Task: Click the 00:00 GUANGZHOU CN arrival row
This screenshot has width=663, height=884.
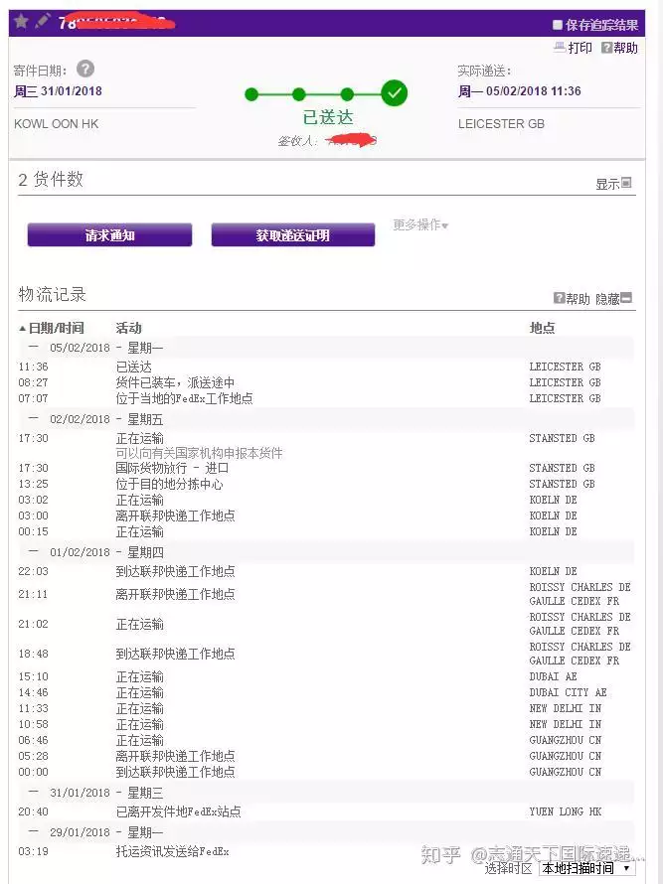Action: coord(326,772)
